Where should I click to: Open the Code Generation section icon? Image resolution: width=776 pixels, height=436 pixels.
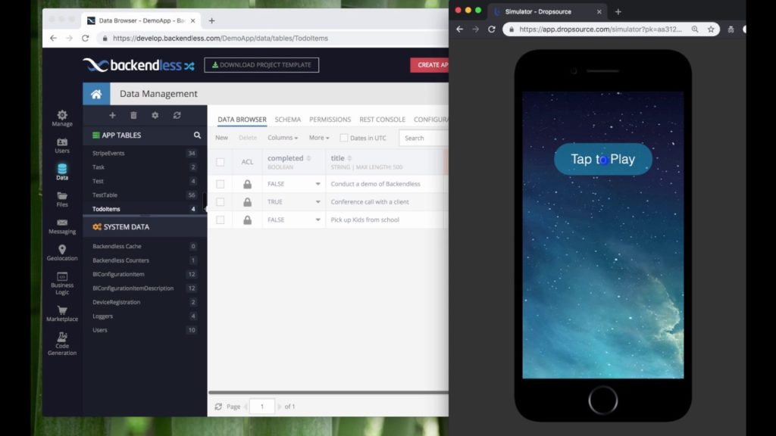[x=62, y=344]
